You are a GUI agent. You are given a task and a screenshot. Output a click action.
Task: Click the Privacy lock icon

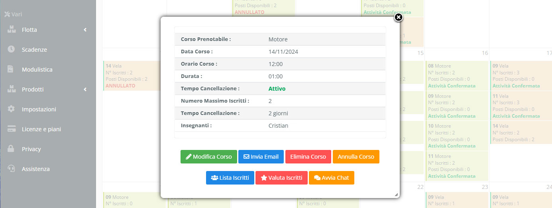[x=11, y=149]
